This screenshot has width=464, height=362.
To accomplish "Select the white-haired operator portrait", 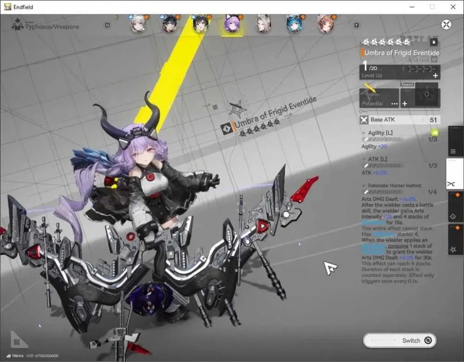I will point(138,24).
